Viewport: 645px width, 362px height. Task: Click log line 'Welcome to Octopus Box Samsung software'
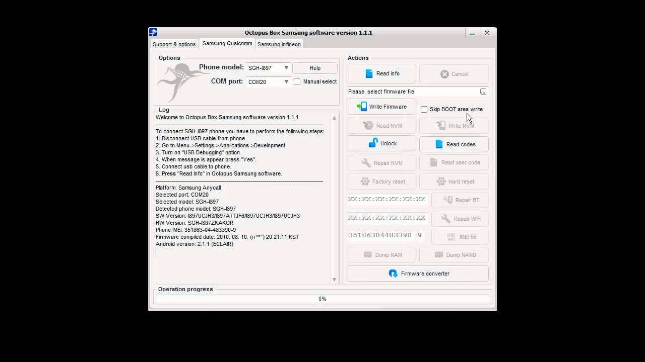point(227,117)
